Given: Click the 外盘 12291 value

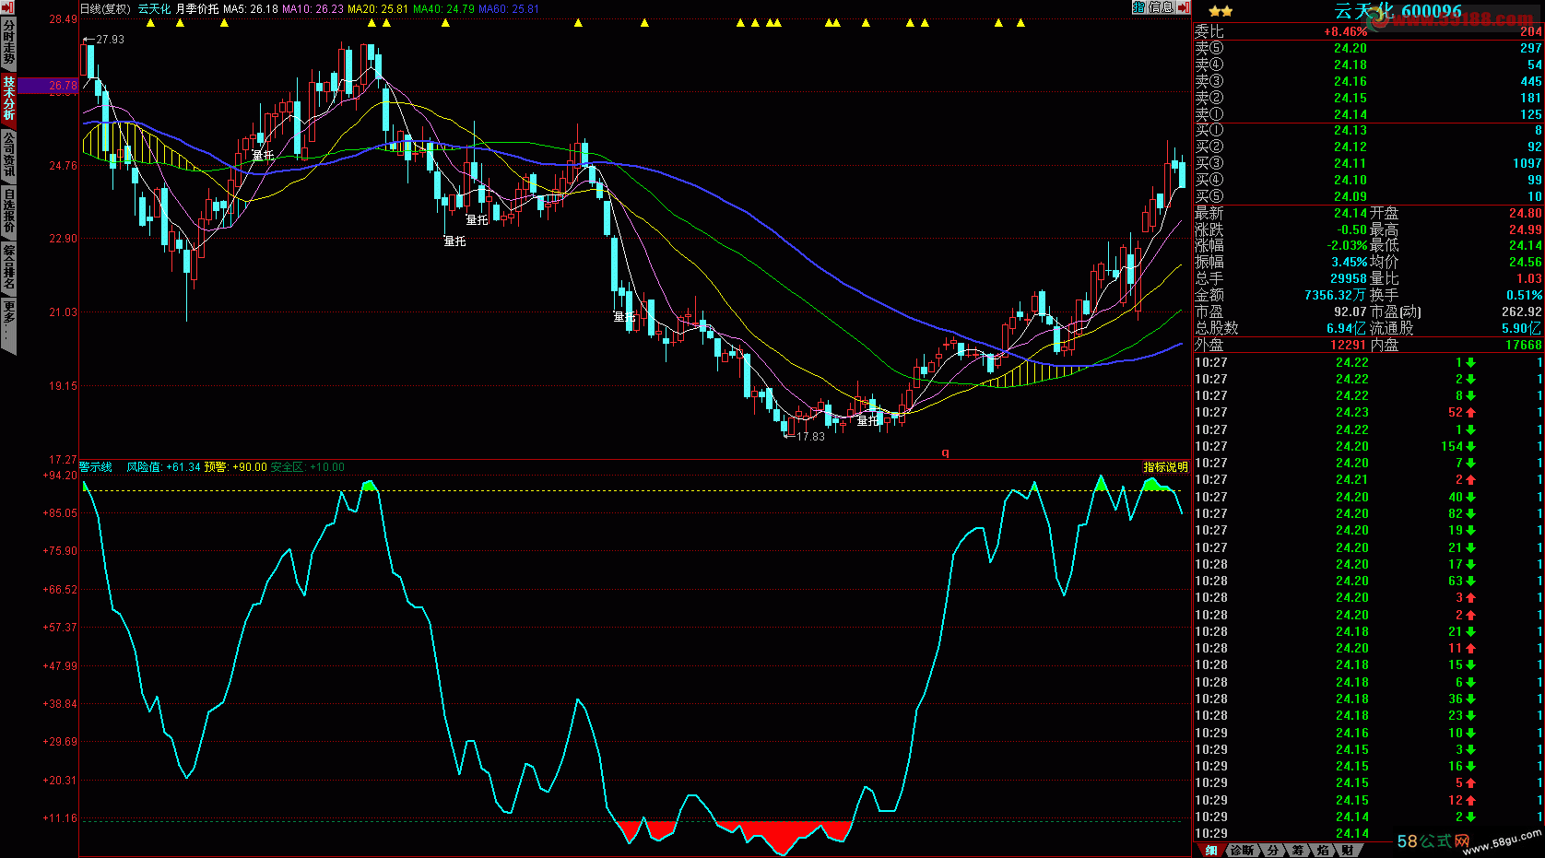Looking at the screenshot, I should pos(1349,346).
